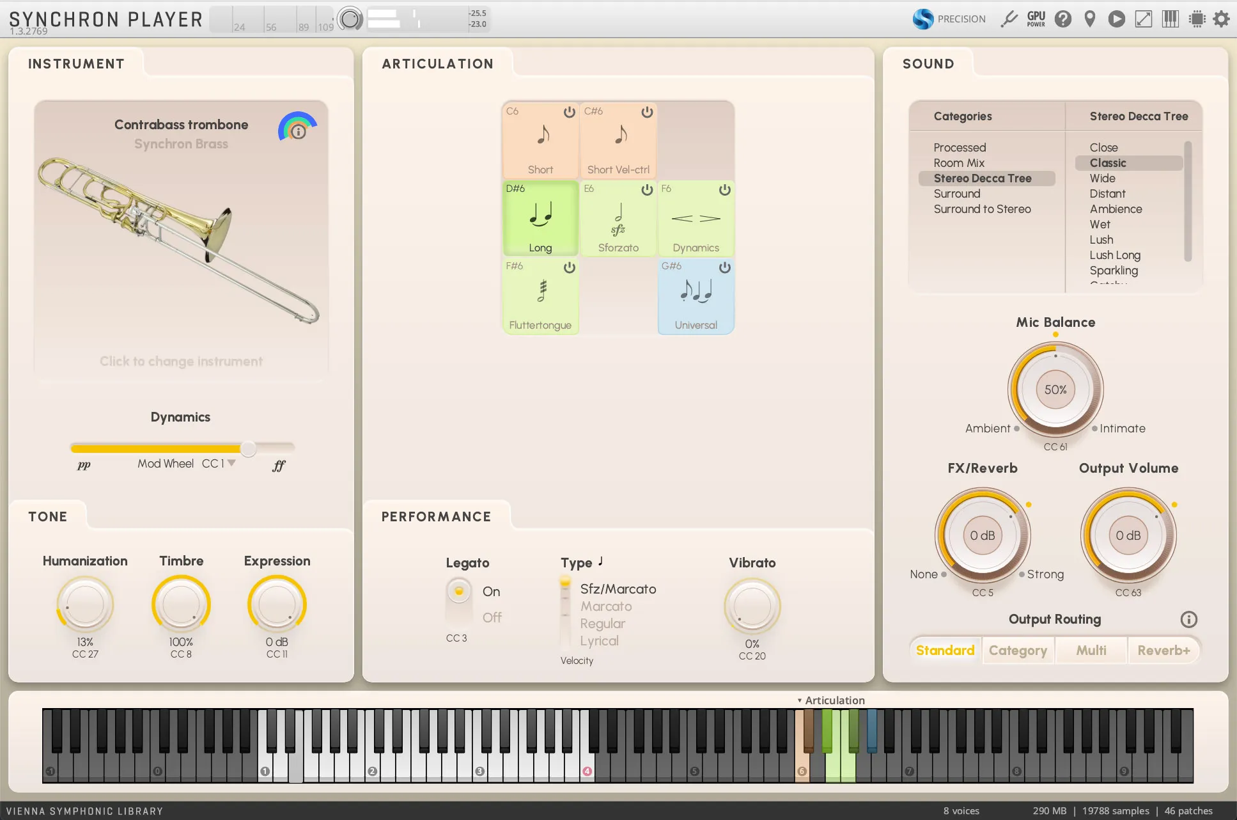This screenshot has width=1237, height=820.
Task: Open settings gear icon
Action: point(1222,19)
